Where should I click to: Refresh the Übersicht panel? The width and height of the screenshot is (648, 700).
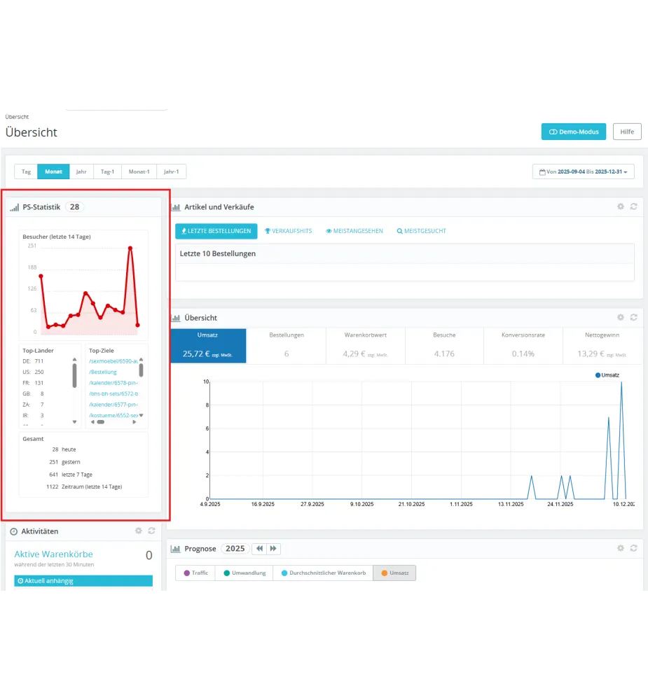tap(634, 317)
